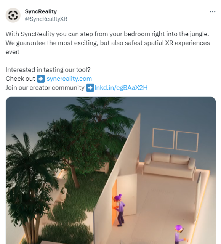
Task: Open the lnkd.in/egBAaX2H community link
Action: pos(121,88)
